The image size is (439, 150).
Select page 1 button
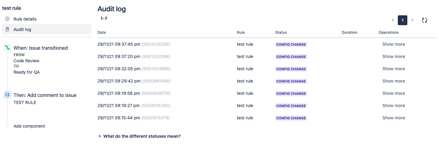(402, 20)
